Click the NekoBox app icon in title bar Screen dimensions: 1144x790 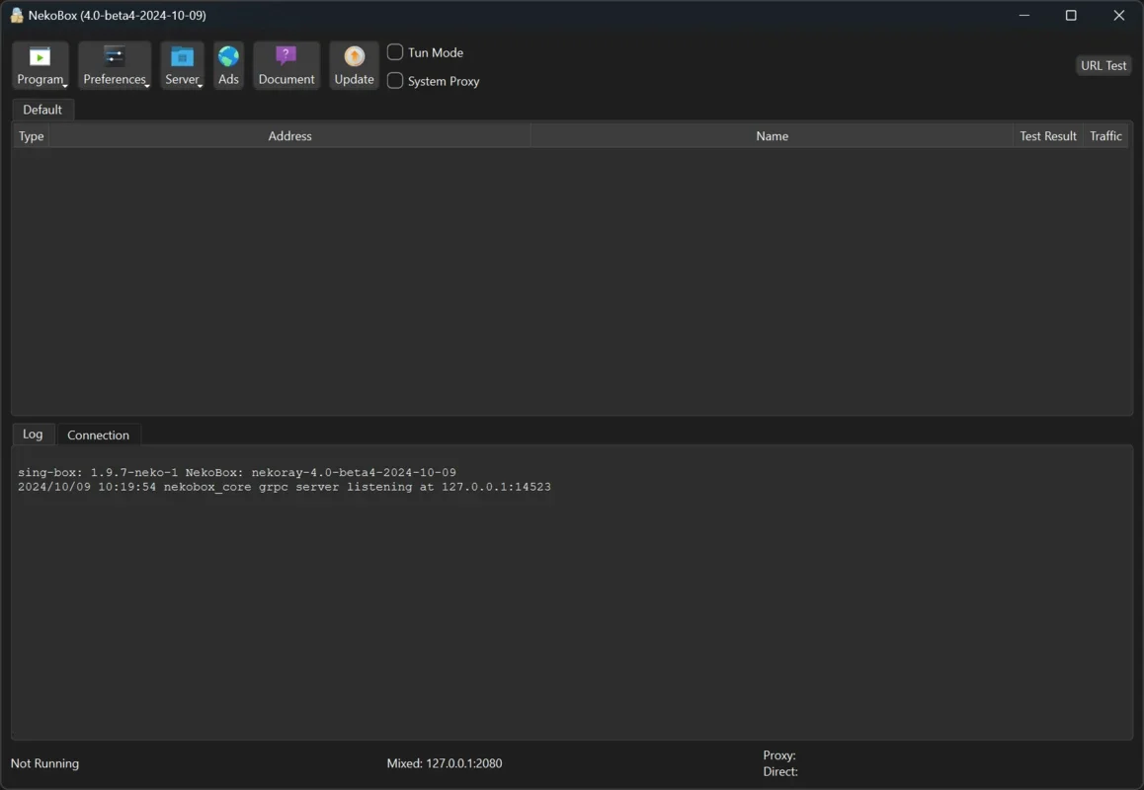17,16
